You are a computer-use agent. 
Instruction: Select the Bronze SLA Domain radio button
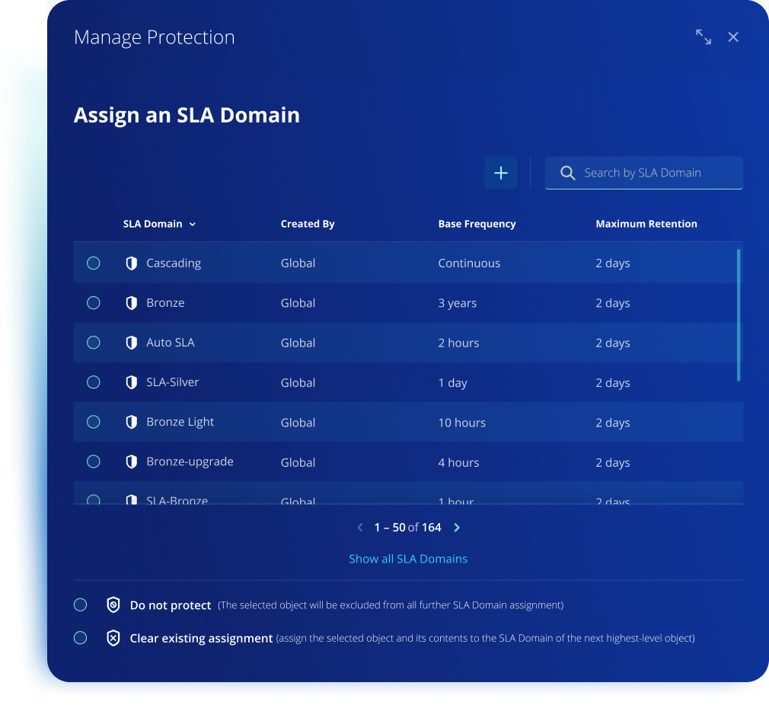(93, 302)
